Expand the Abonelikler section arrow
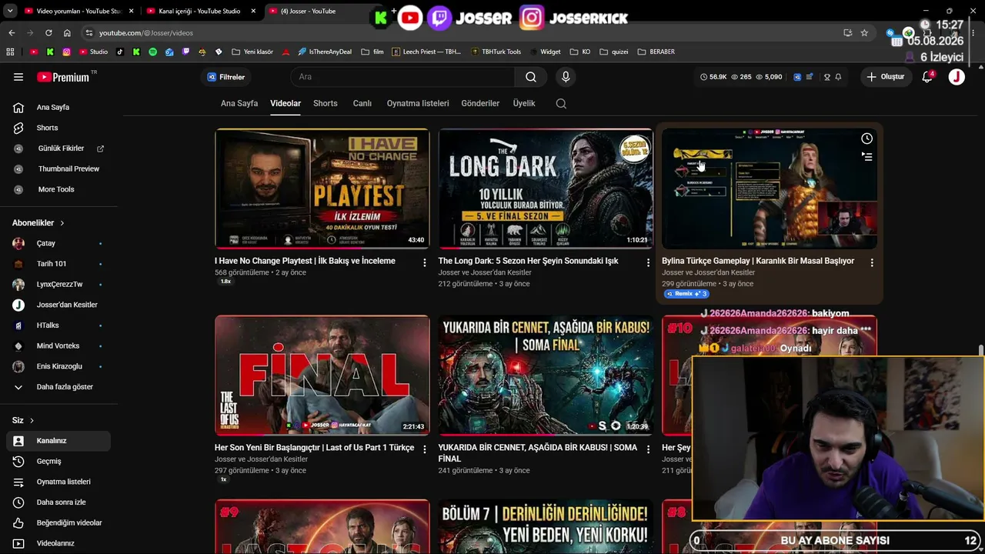Screen dimensions: 985x554 (x=62, y=223)
